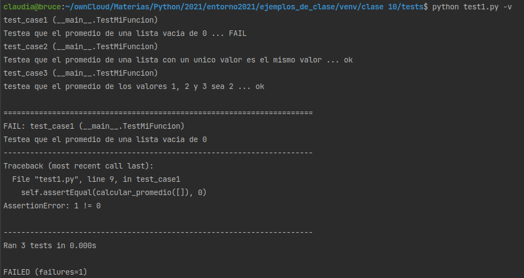Screen dimensions: 524x278
Task: Click the lower dashed separator line
Action: (x=158, y=232)
